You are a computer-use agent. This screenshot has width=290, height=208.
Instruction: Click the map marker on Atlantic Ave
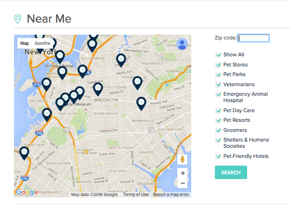point(141,103)
